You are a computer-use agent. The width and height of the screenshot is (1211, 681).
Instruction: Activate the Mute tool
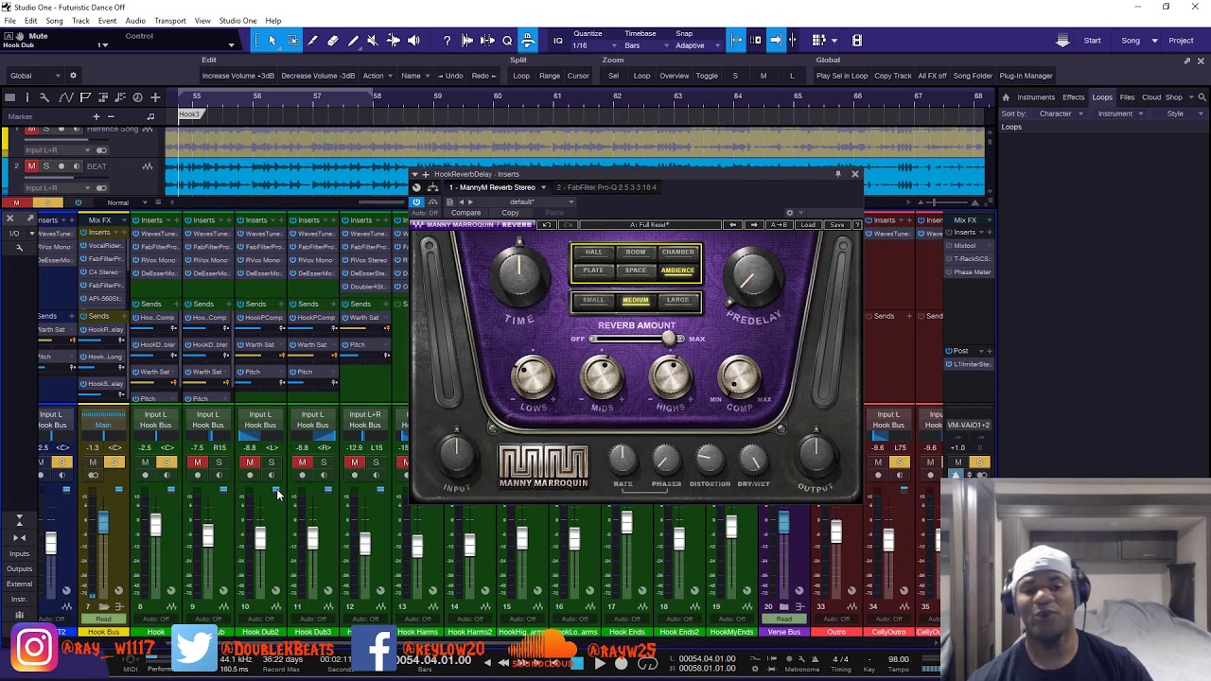pos(373,41)
